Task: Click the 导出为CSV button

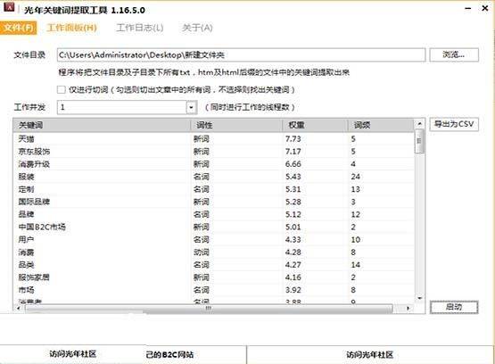Action: (x=454, y=124)
